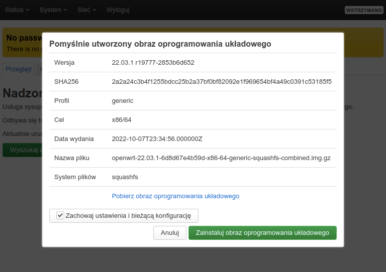Switch to the Przegląd tab
This screenshot has height=272, width=386.
pos(19,69)
